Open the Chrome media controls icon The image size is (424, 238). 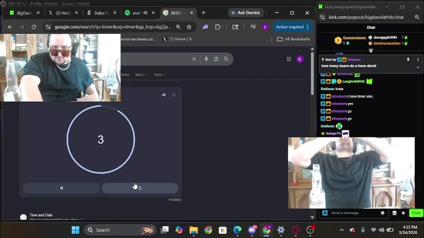pos(253,27)
